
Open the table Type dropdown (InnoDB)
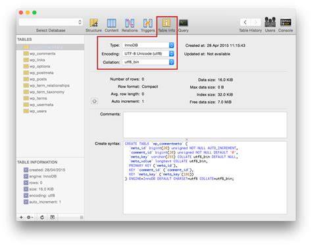coord(148,45)
